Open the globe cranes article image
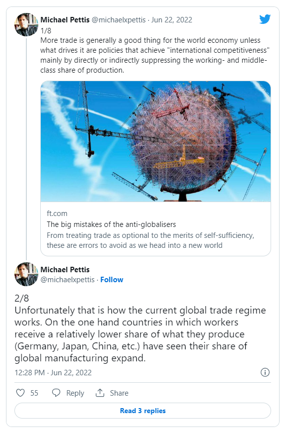 click(156, 141)
